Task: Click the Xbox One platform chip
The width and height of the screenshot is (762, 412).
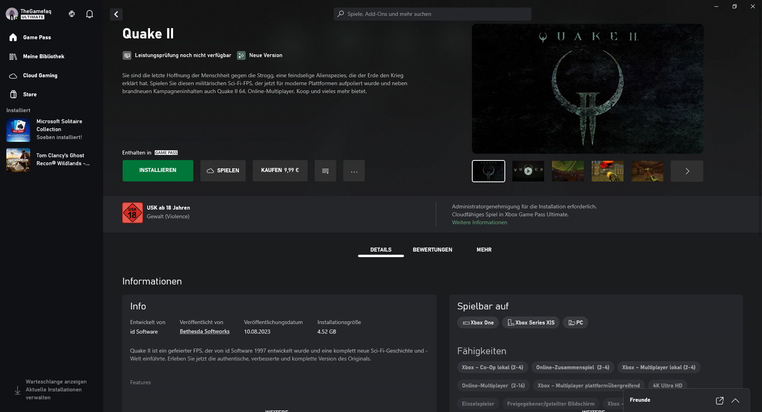Action: click(478, 322)
